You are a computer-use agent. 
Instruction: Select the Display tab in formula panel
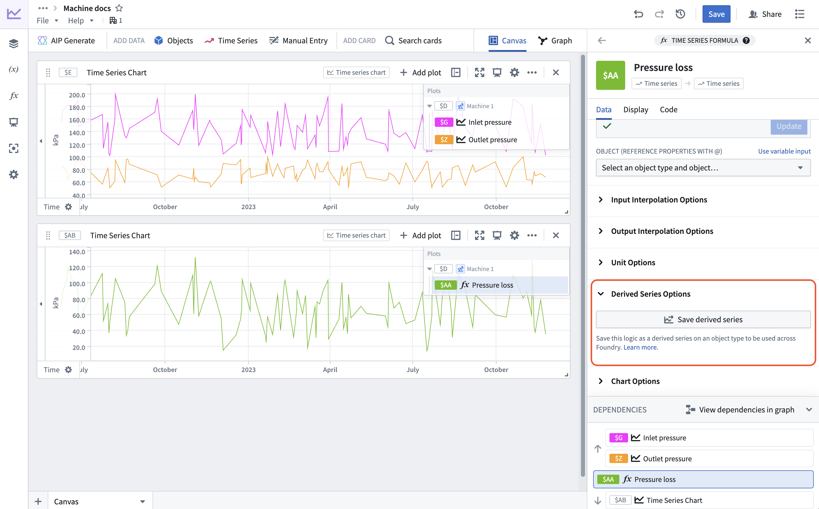[635, 109]
